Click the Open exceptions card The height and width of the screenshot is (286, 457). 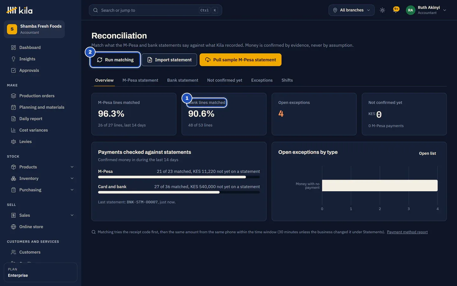click(x=314, y=114)
